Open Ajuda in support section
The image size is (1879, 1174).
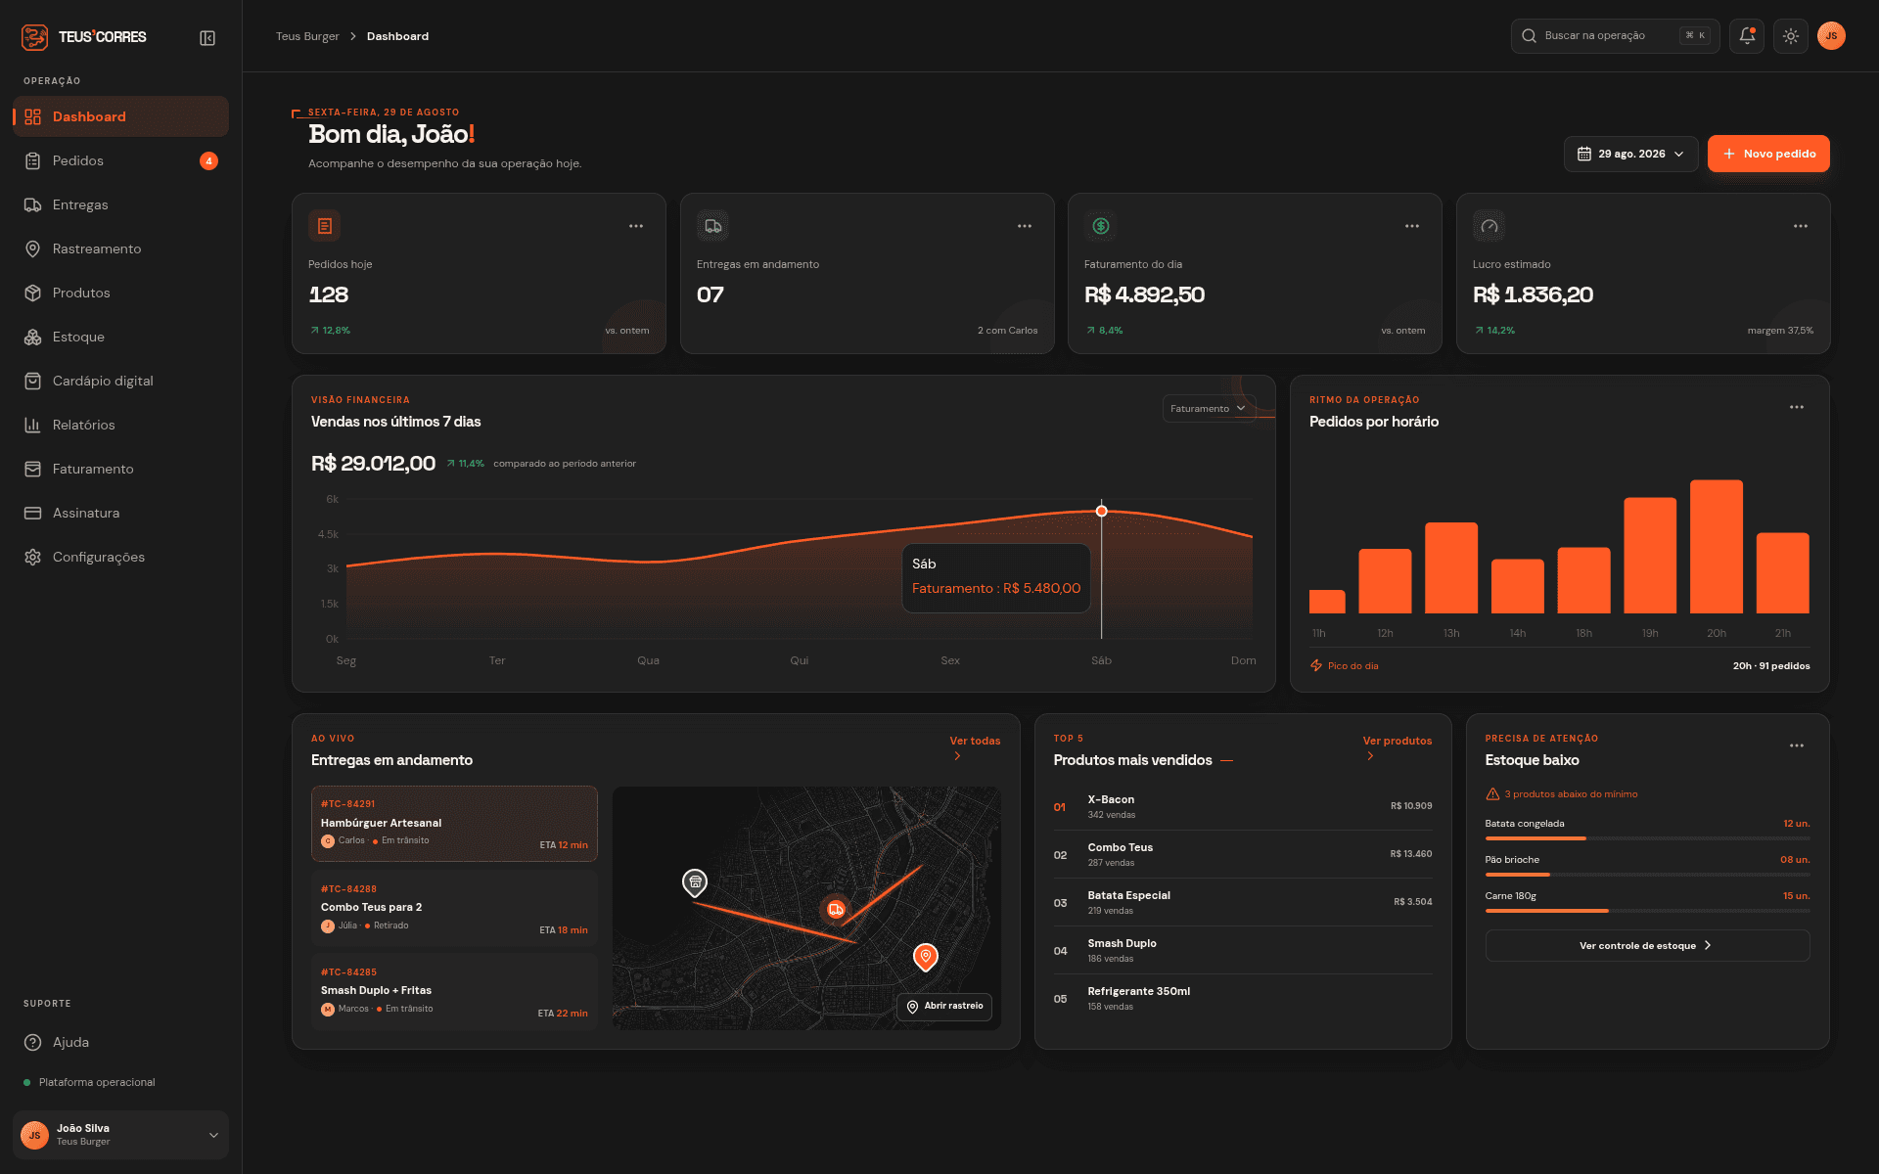coord(120,1042)
